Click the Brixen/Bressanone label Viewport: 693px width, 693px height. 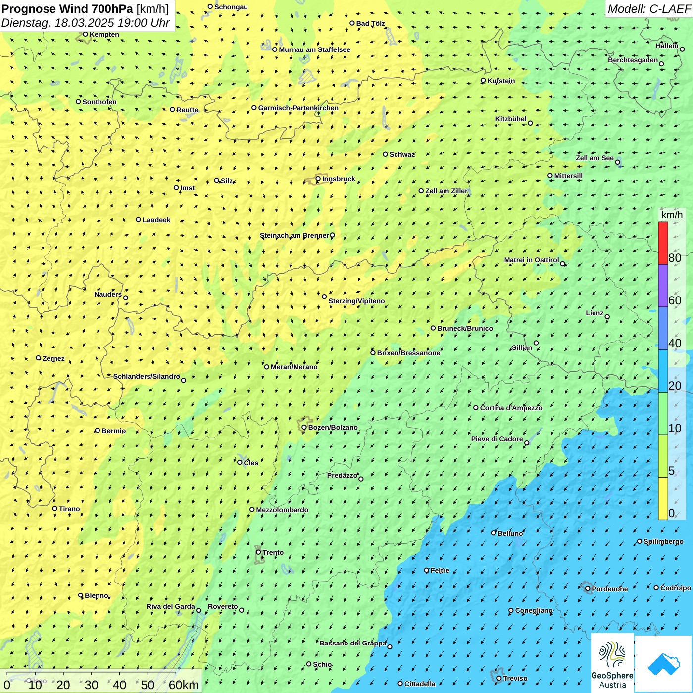408,353
